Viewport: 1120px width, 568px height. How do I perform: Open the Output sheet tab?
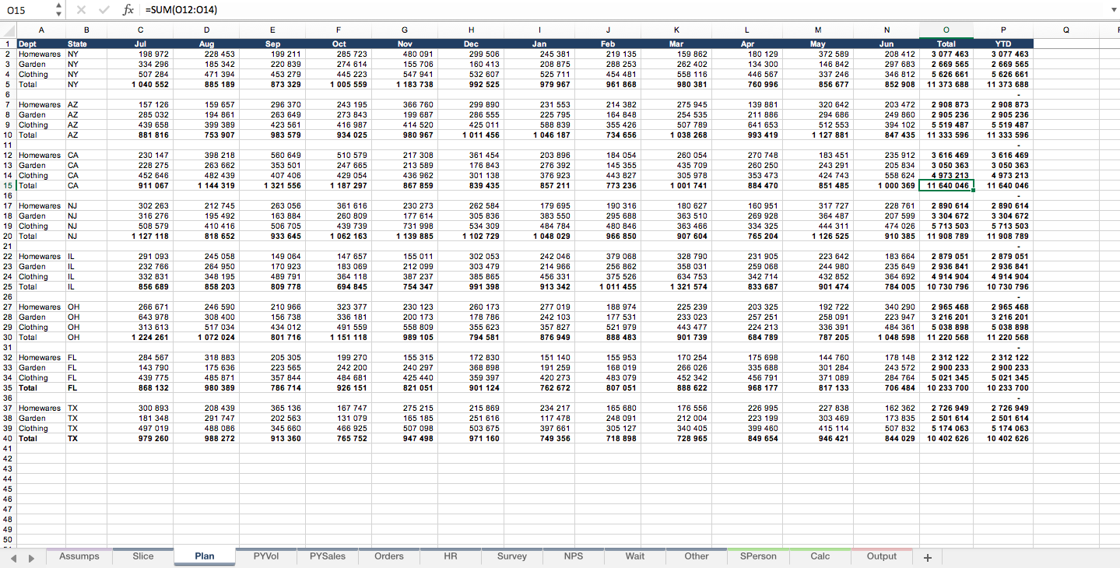pyautogui.click(x=881, y=556)
